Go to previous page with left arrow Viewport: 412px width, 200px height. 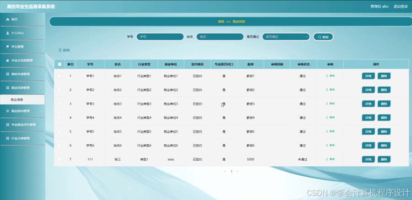(225, 171)
